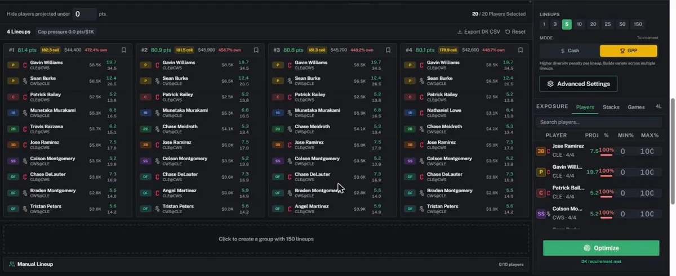Switch mode to GPP
Image resolution: width=676 pixels, height=276 pixels.
[628, 51]
